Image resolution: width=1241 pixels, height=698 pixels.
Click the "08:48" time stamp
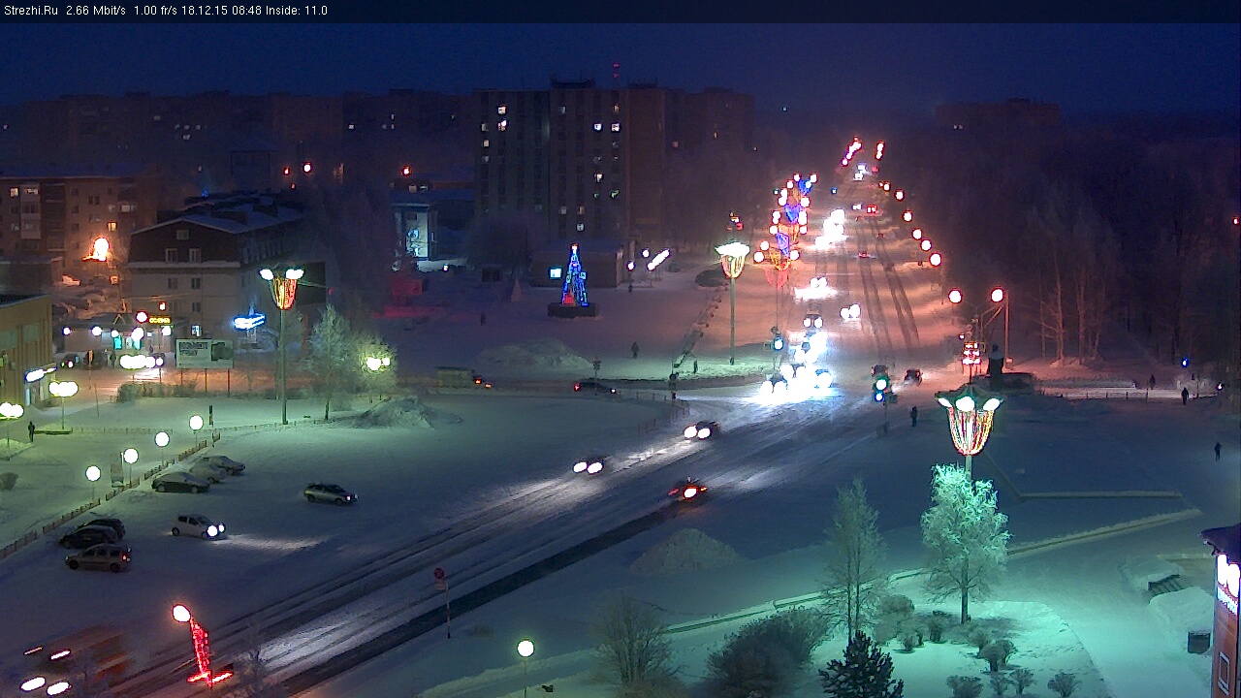(247, 11)
